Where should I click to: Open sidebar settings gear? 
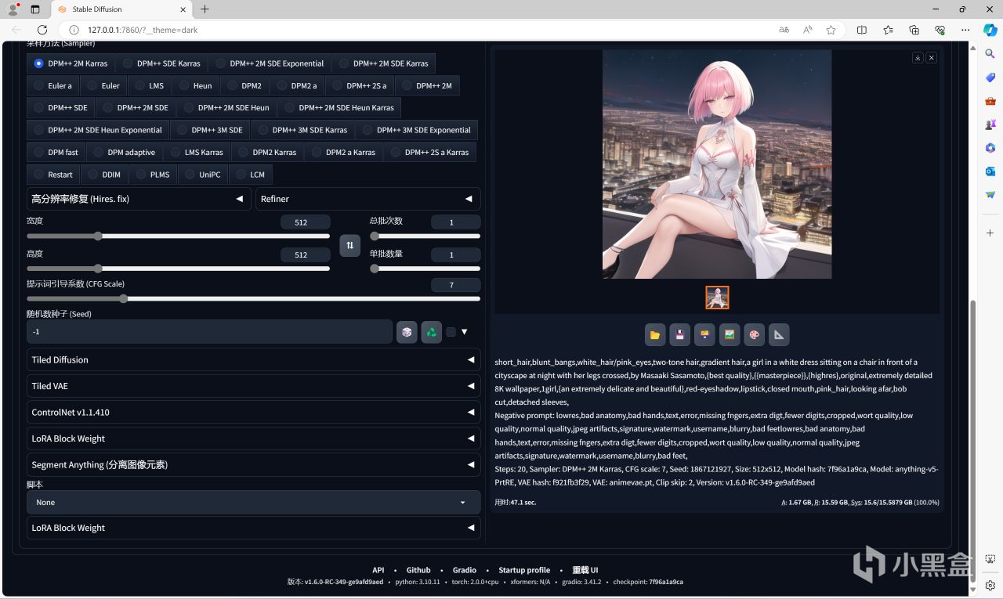pos(990,585)
